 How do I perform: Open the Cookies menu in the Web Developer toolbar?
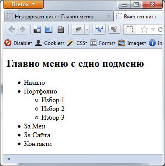pyautogui.click(x=49, y=43)
